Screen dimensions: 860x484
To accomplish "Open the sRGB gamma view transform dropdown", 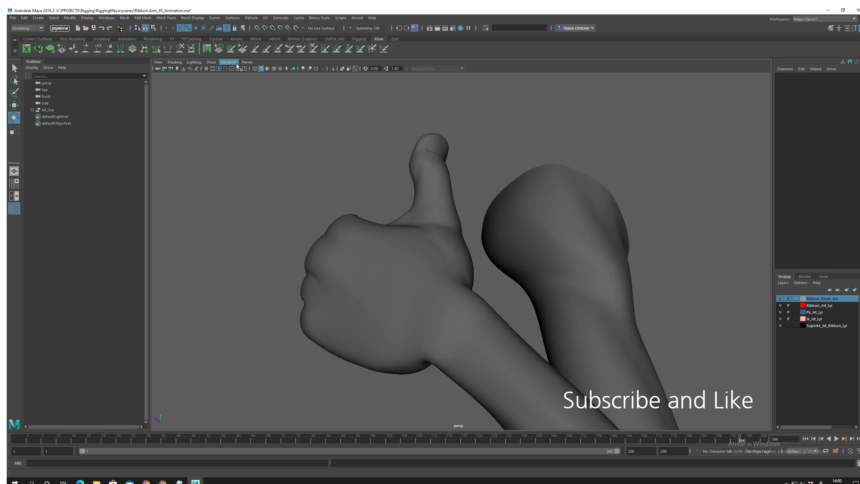I will [x=437, y=69].
